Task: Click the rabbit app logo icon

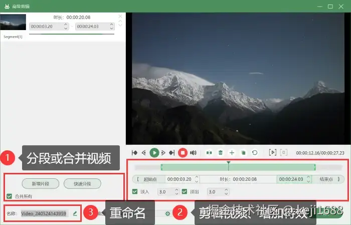Action: tap(7, 6)
